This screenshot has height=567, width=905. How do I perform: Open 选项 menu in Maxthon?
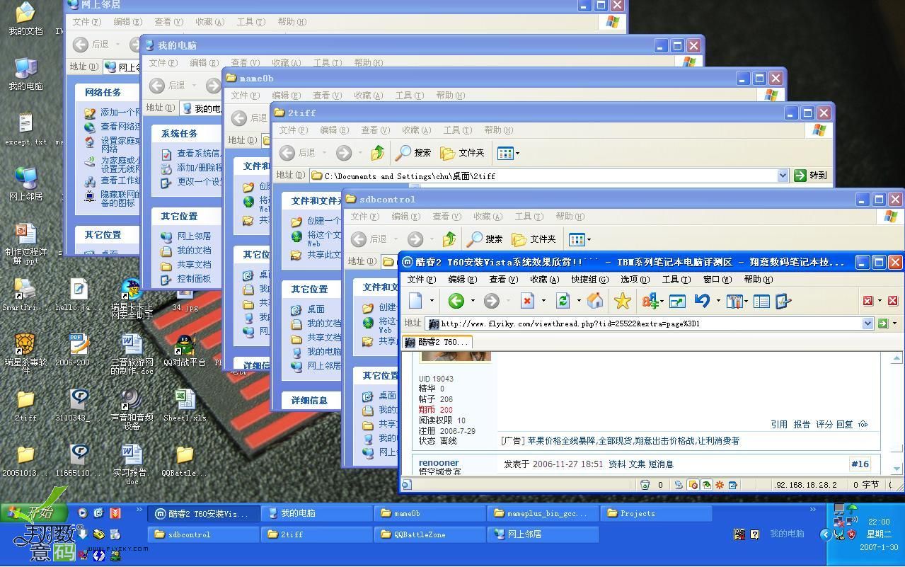coord(634,279)
